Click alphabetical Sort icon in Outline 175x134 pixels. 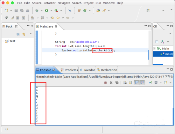coord(162,42)
